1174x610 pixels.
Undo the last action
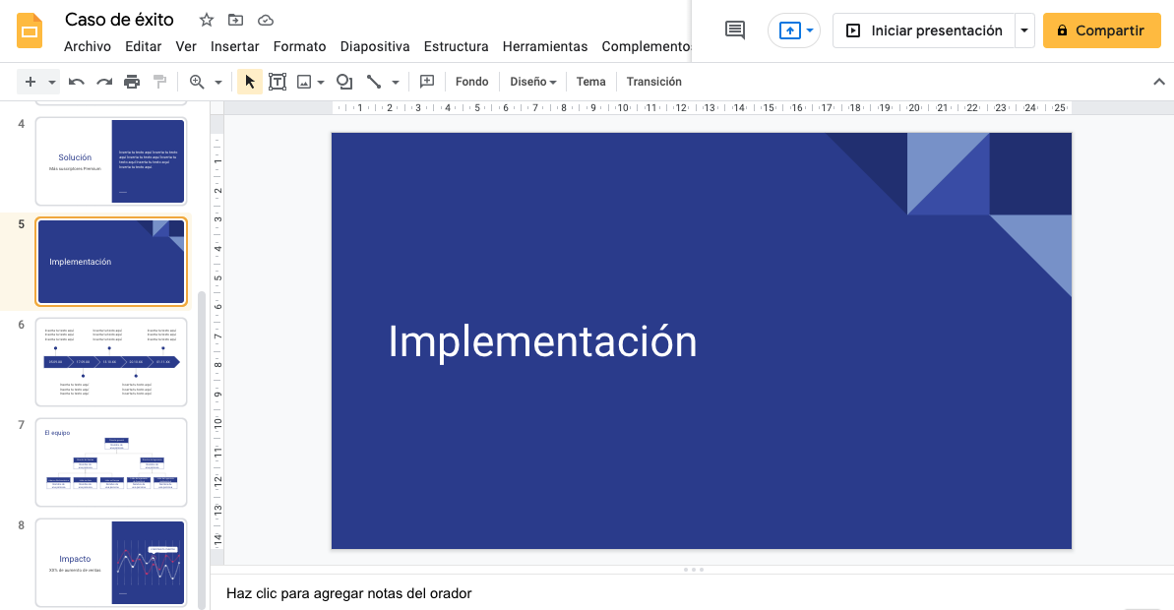pos(76,82)
